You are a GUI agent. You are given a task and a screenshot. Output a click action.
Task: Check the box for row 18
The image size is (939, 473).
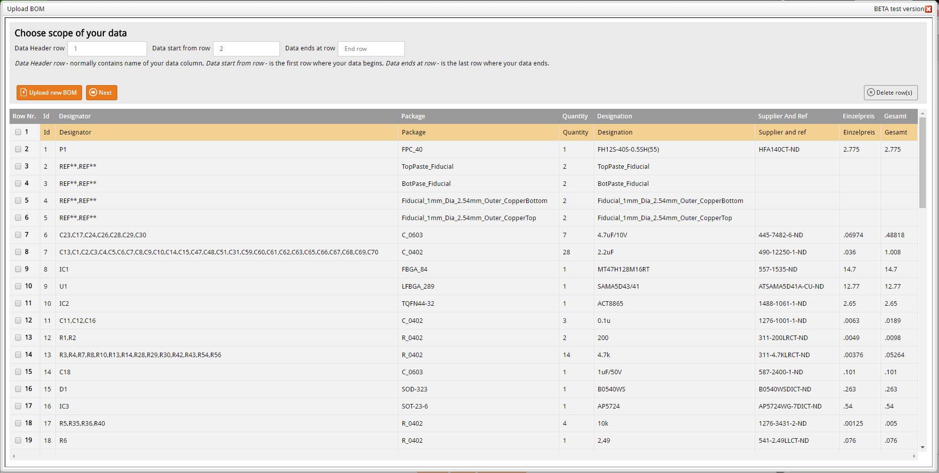click(x=18, y=423)
